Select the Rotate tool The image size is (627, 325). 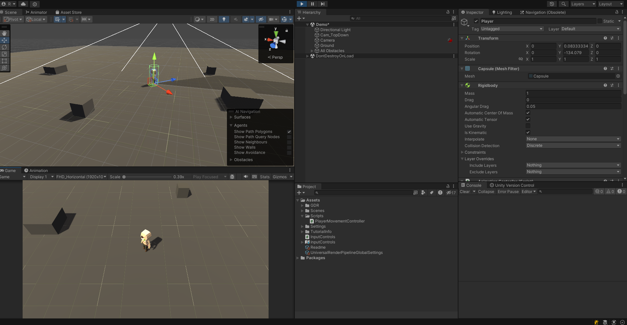4,47
